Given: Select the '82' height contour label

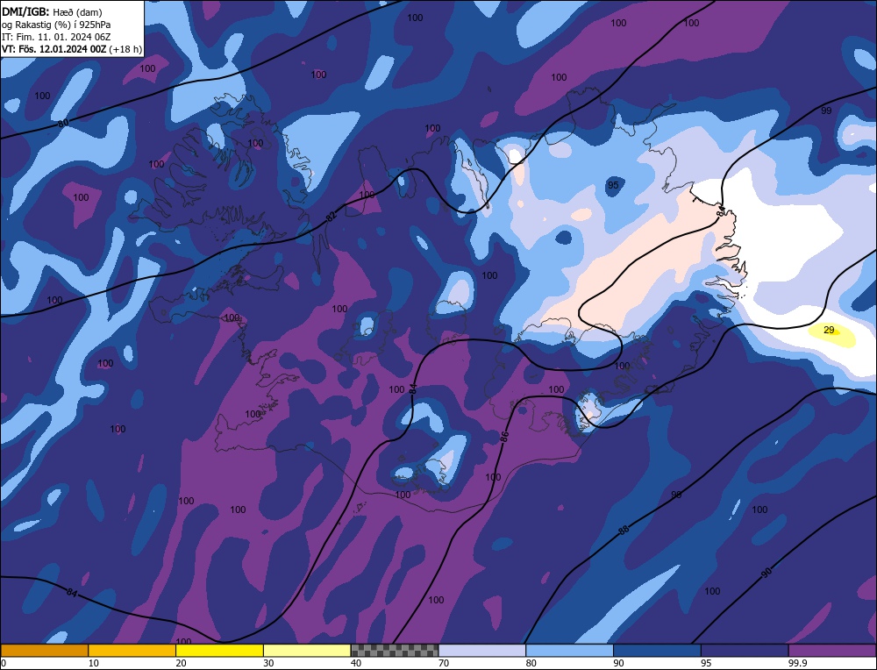Looking at the screenshot, I should [332, 217].
